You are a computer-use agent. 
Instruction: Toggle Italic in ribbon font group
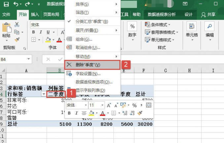(41, 32)
